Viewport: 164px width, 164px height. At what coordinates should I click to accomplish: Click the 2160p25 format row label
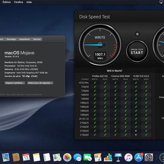pos(84,123)
